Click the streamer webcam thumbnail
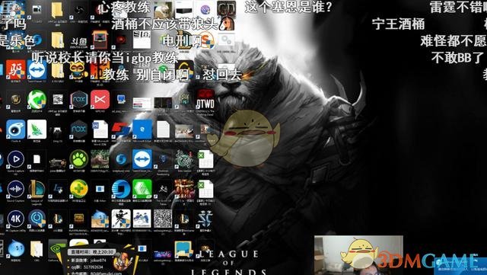 [x=358, y=255]
